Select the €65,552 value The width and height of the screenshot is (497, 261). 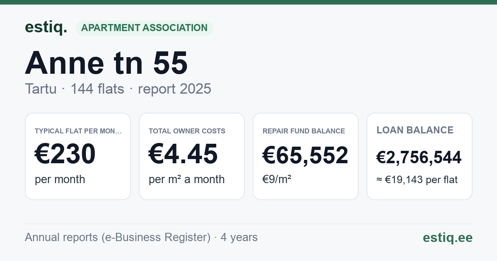(x=306, y=156)
